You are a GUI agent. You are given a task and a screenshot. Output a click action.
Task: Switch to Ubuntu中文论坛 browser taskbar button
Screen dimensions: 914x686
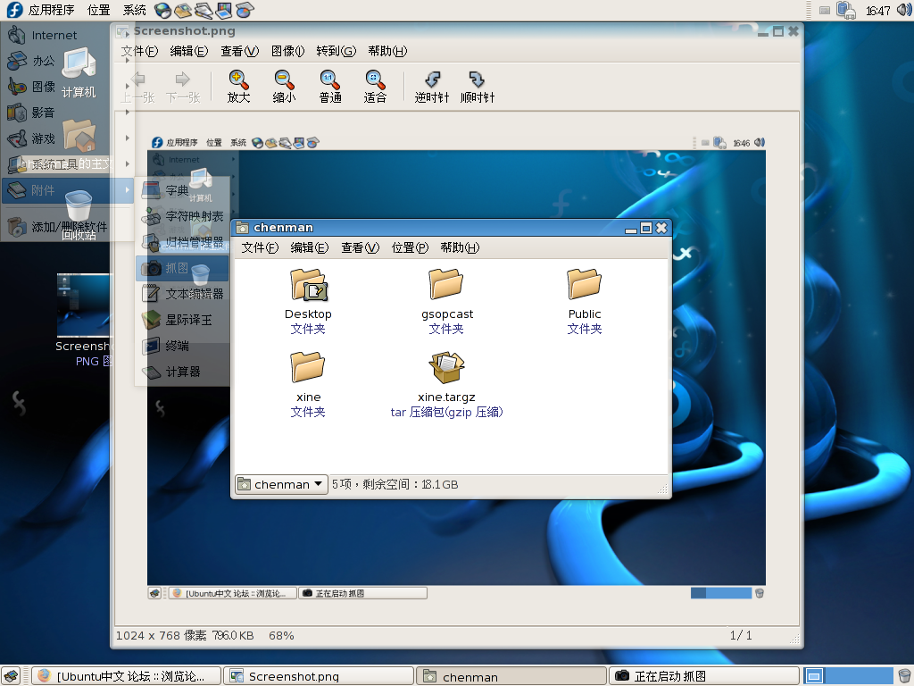126,676
